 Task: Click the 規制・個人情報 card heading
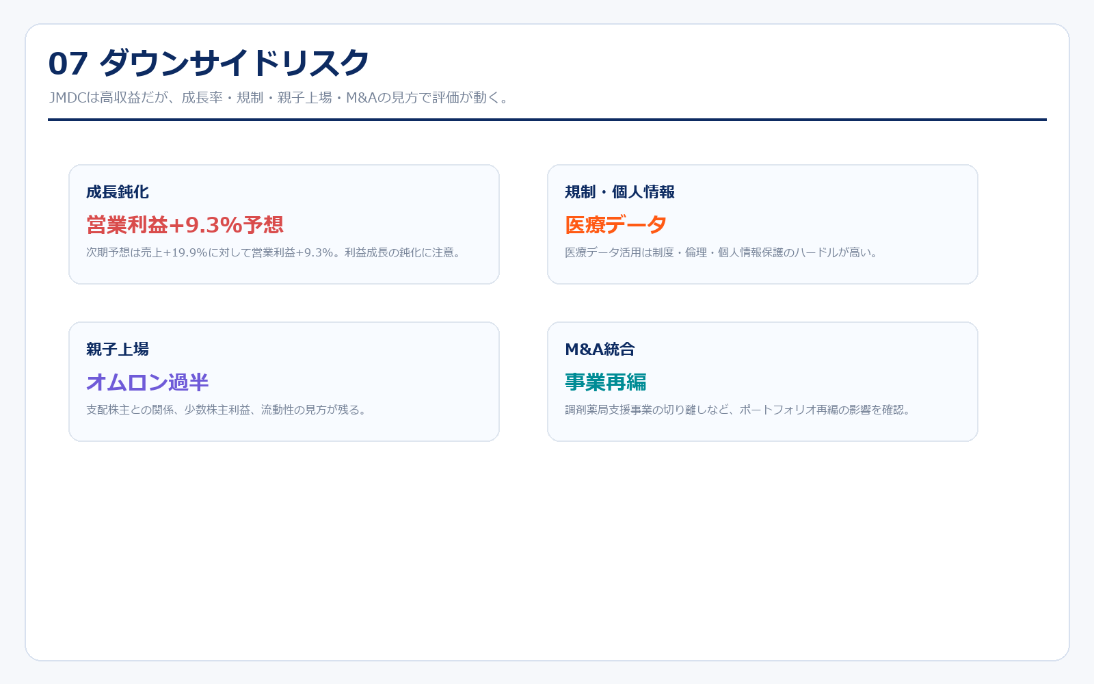619,192
